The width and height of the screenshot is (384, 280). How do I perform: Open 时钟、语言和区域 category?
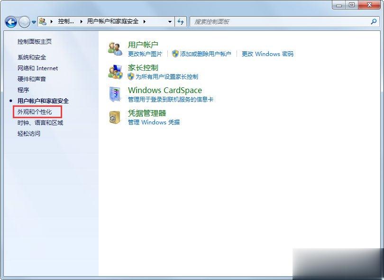(x=40, y=122)
